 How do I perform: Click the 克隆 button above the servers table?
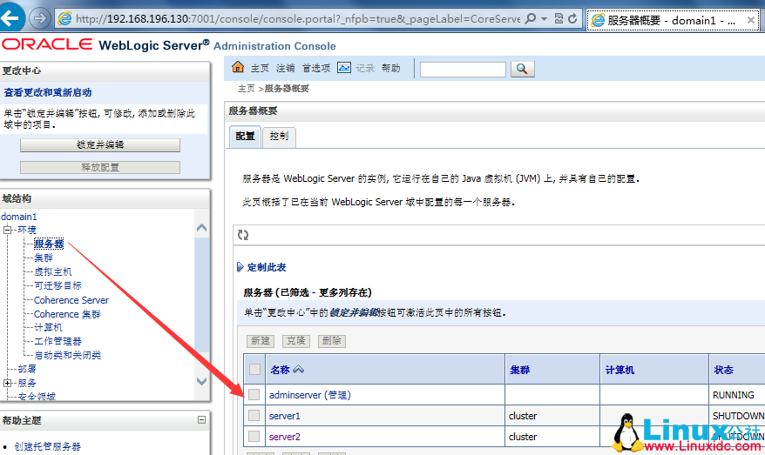(x=296, y=340)
